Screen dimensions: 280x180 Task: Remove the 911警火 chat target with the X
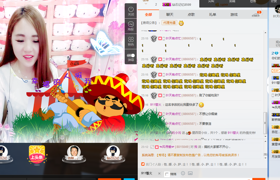(159, 173)
